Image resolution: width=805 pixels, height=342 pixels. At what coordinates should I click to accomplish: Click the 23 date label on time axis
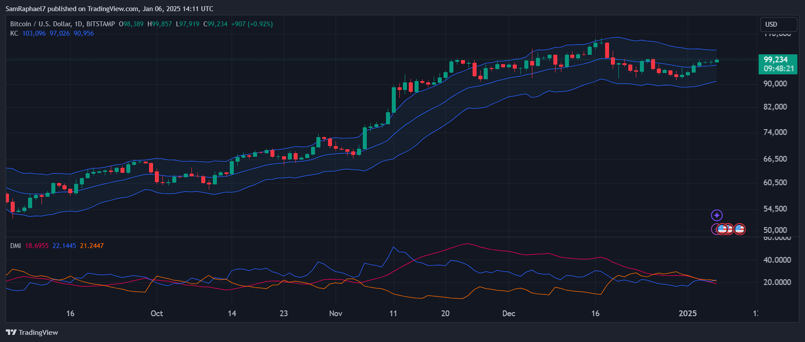click(x=284, y=313)
